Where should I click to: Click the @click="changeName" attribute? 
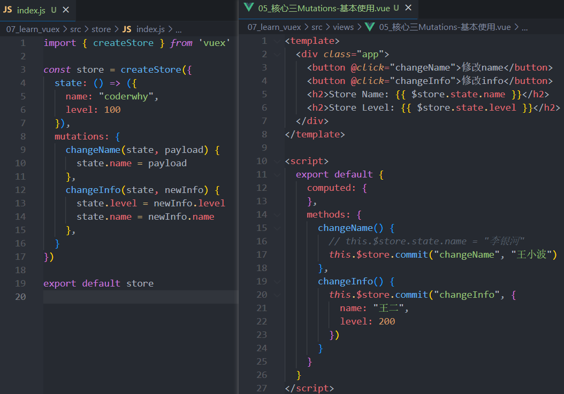(x=403, y=67)
